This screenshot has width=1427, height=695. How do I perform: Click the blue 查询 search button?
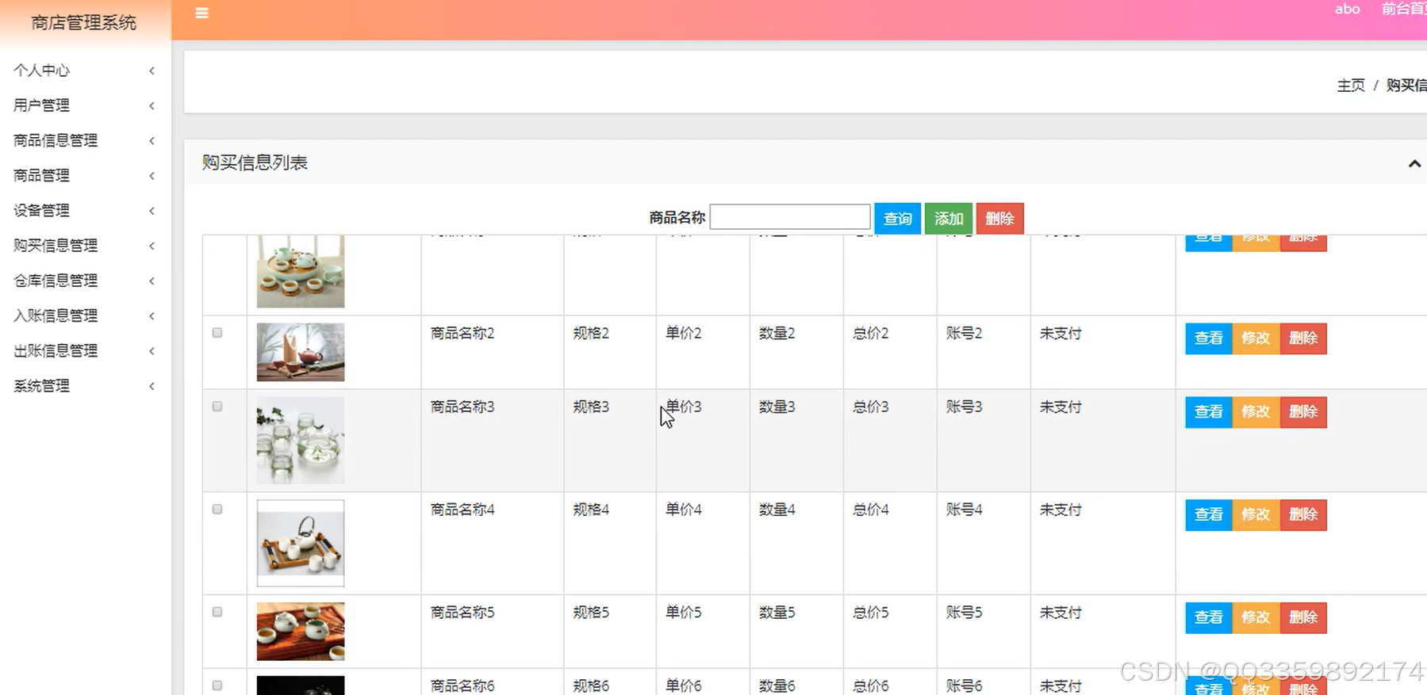[x=897, y=219]
